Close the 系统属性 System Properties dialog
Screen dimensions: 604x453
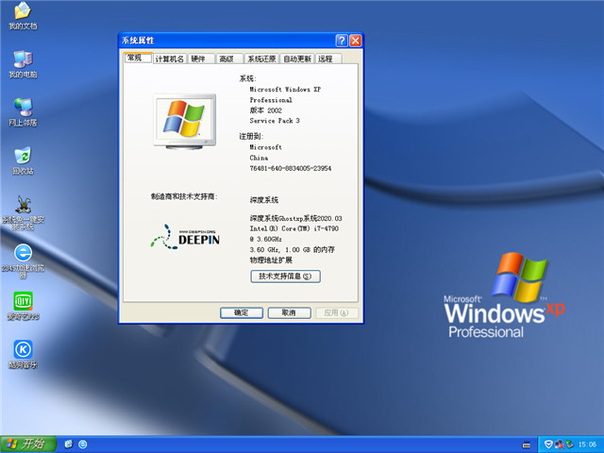[x=355, y=41]
